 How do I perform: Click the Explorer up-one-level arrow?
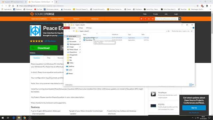point(74,31)
